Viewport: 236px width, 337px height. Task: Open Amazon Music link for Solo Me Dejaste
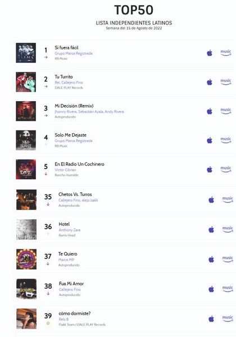[226, 140]
